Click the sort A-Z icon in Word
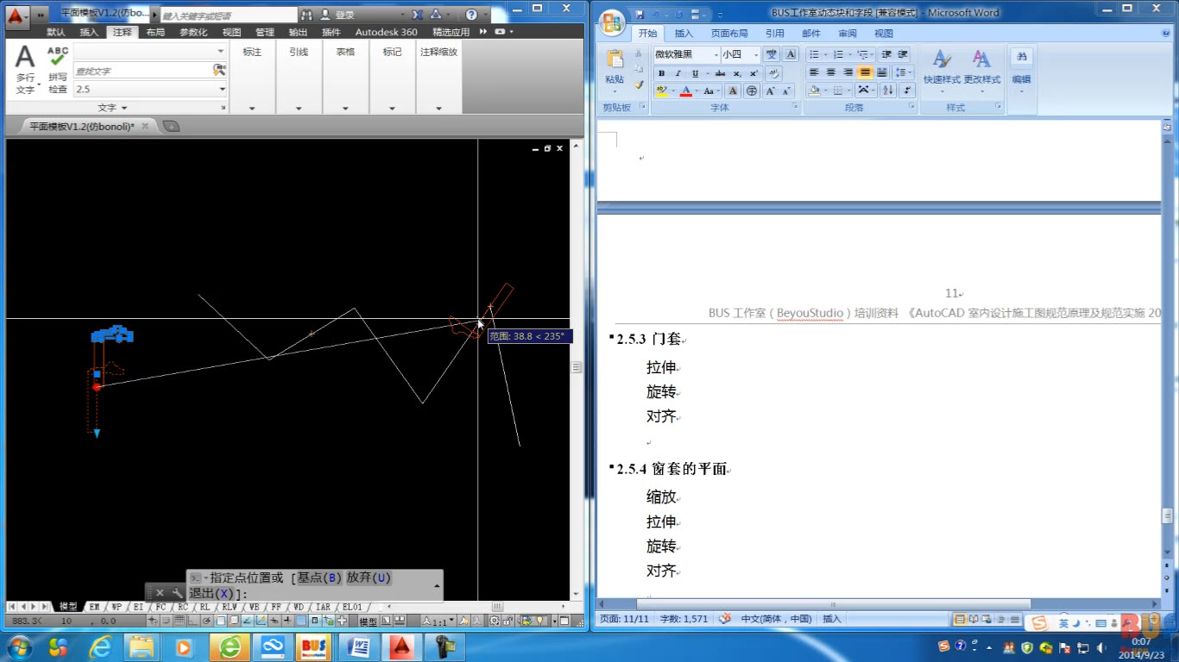 point(888,91)
